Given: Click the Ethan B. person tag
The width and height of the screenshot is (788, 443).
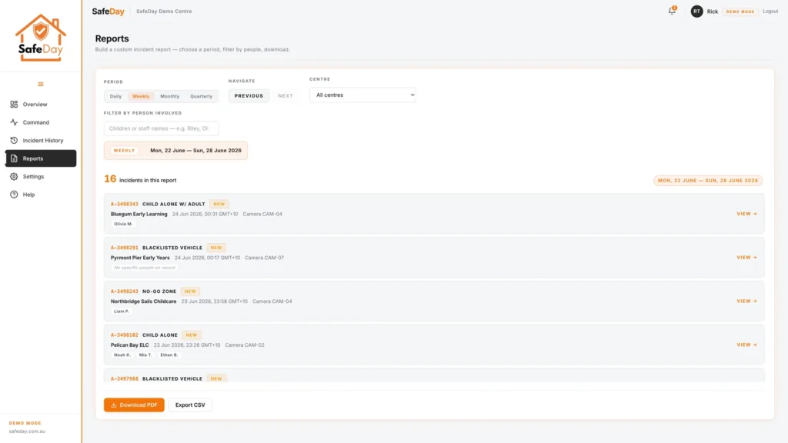Looking at the screenshot, I should pyautogui.click(x=169, y=355).
